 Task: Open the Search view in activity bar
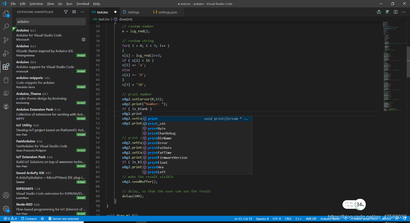coord(6,27)
